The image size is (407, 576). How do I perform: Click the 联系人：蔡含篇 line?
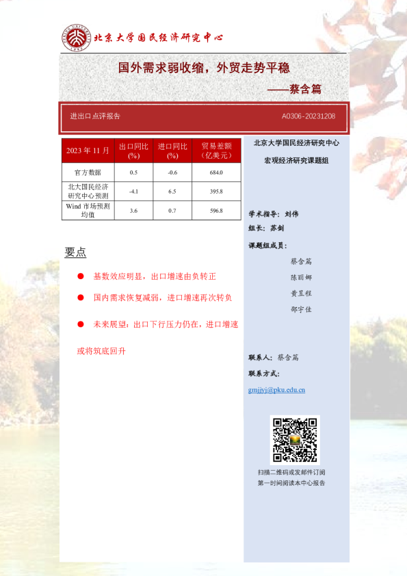(274, 357)
